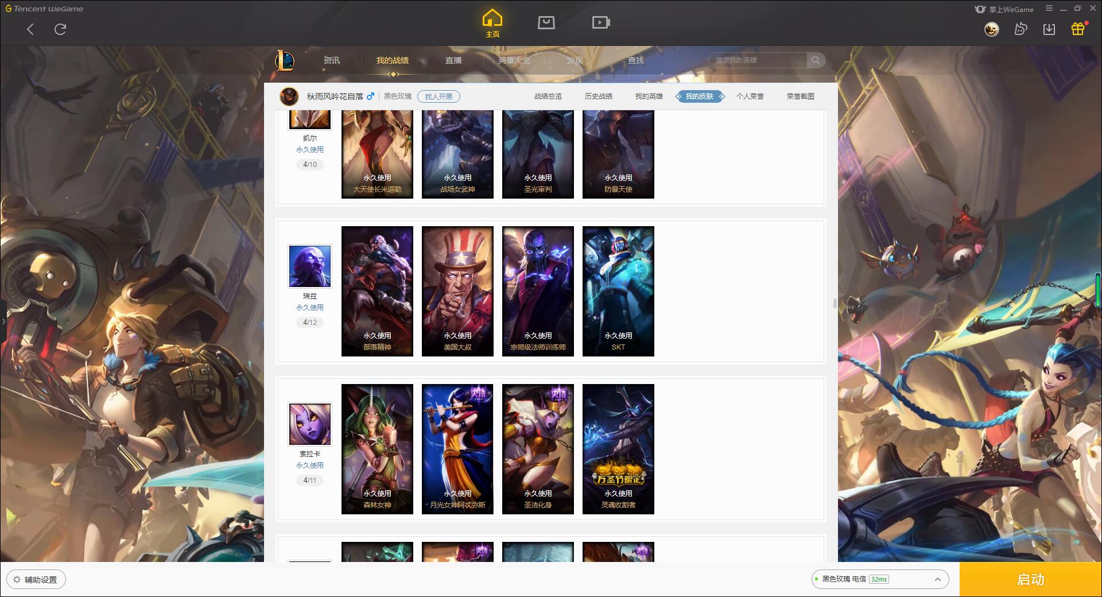Open the hamburger menu icon

(1049, 9)
